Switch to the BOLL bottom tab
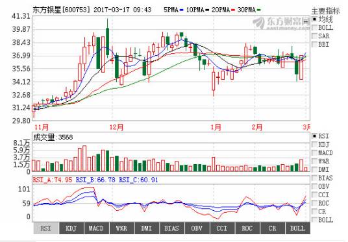The width and height of the screenshot is (348, 242). [x=297, y=228]
